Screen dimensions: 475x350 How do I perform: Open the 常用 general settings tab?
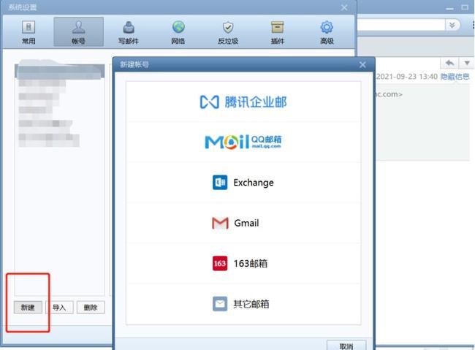click(x=28, y=32)
